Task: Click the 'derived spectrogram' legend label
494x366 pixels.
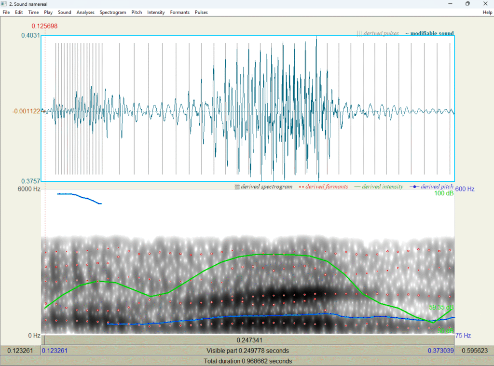Action: tap(263, 187)
